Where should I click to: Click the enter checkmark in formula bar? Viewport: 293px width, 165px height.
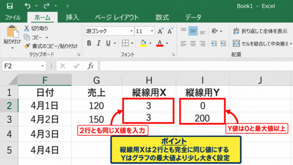coord(76,66)
